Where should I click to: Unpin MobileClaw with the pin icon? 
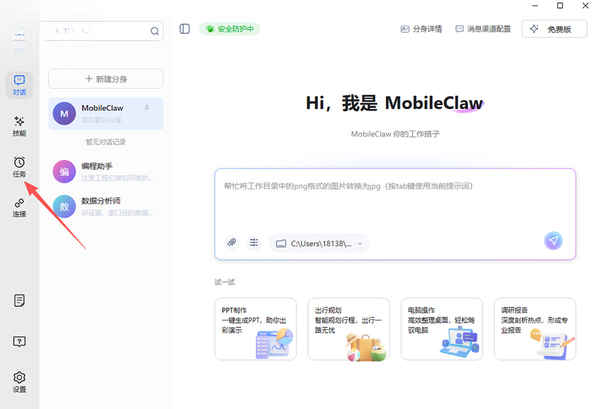pyautogui.click(x=147, y=108)
